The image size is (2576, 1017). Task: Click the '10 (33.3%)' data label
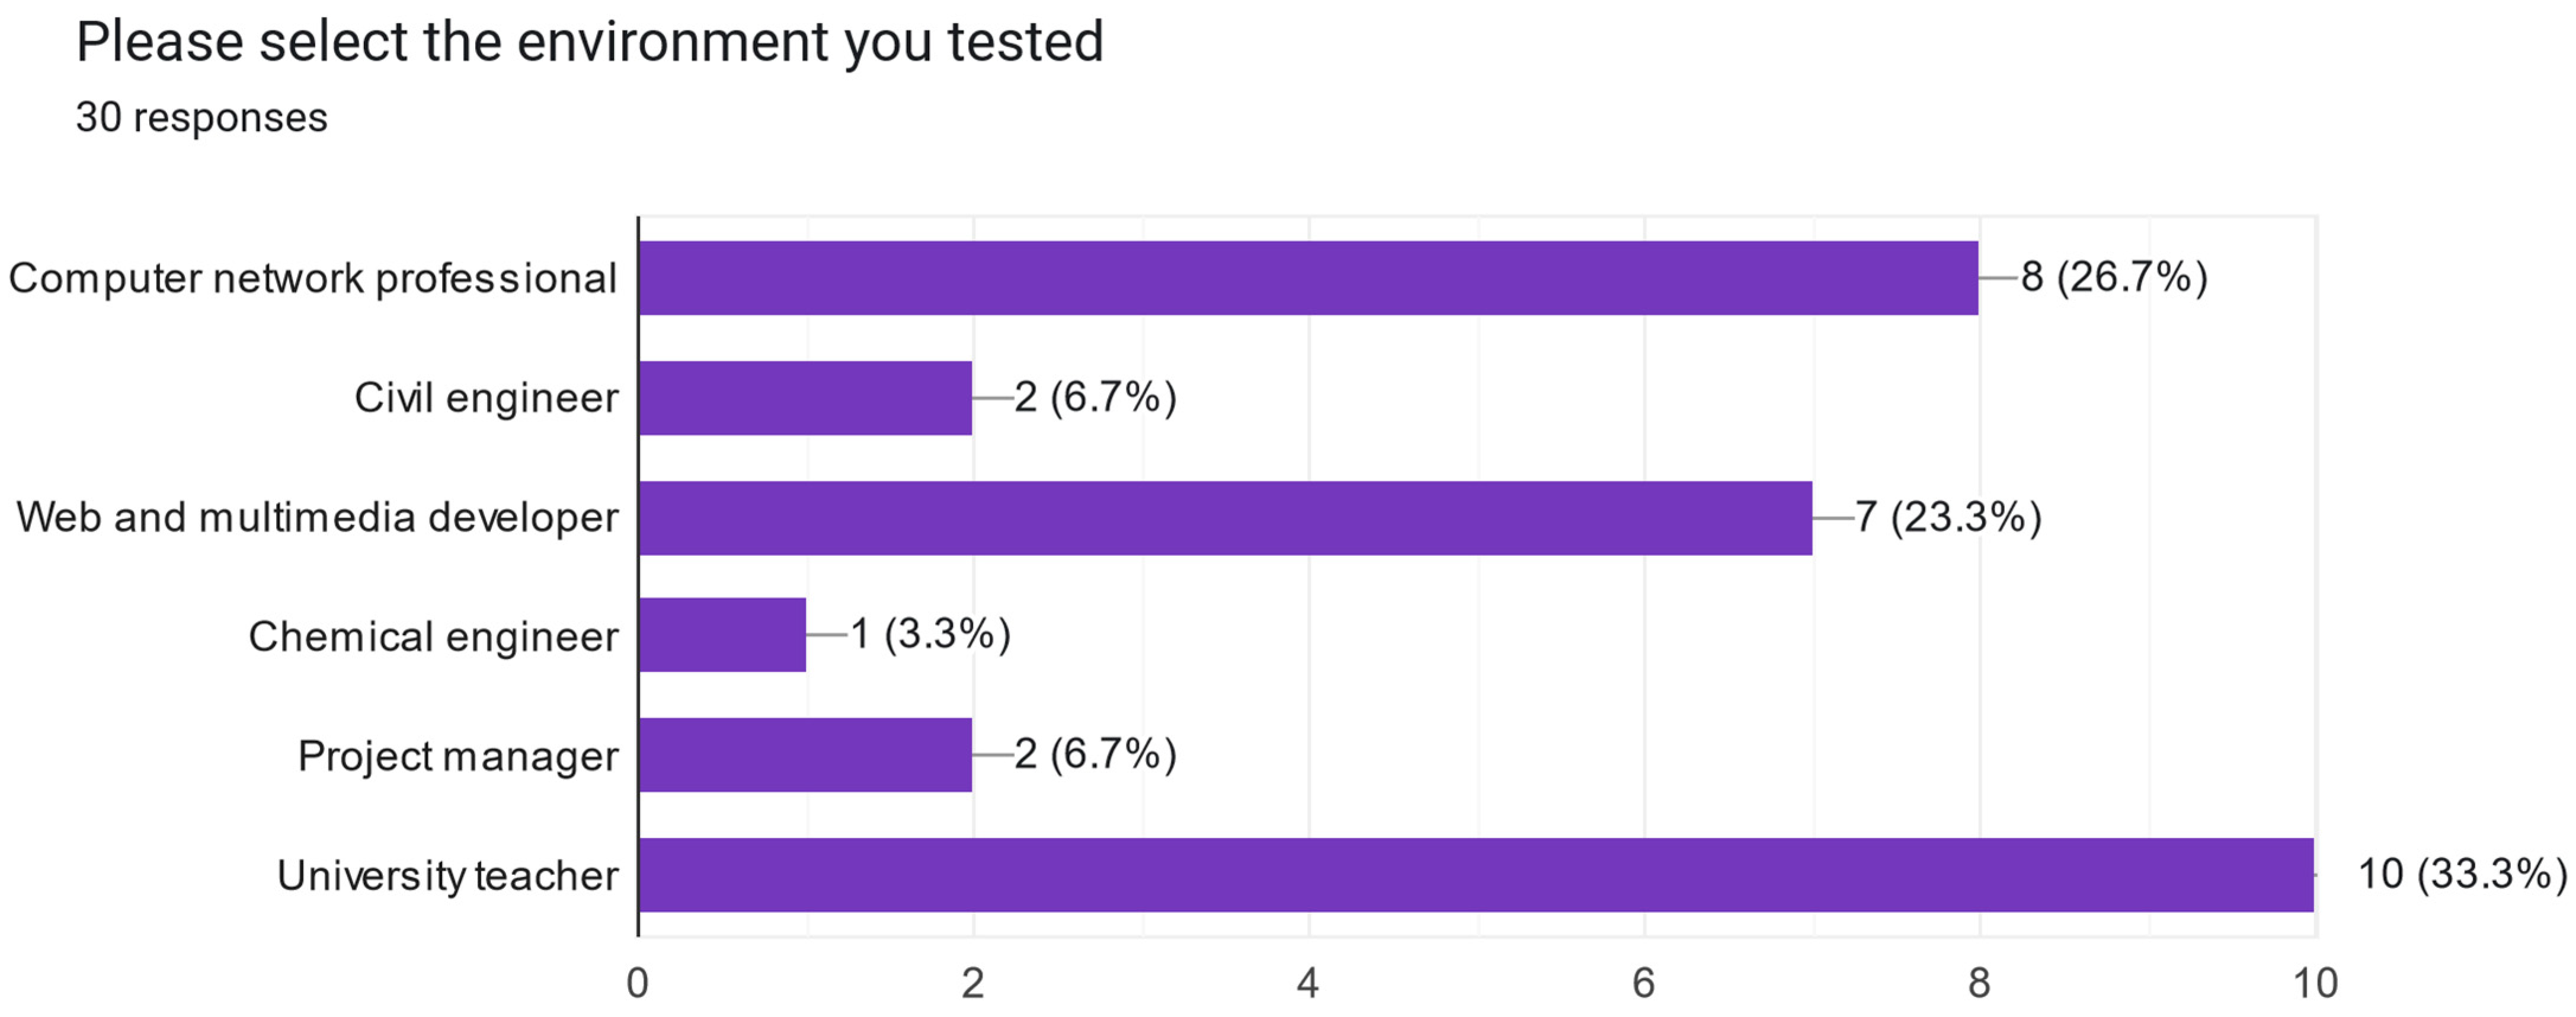coord(2462,874)
